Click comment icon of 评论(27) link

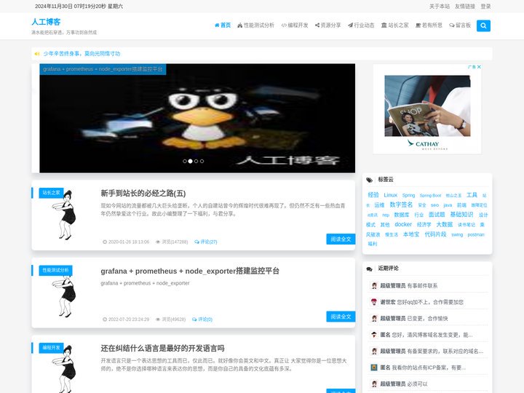(x=196, y=242)
